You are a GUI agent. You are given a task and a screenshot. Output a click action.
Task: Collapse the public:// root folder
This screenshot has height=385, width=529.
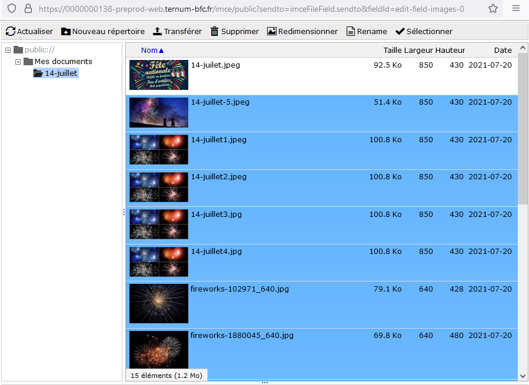point(8,51)
